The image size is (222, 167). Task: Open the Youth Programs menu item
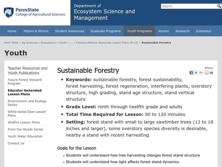click(x=139, y=31)
